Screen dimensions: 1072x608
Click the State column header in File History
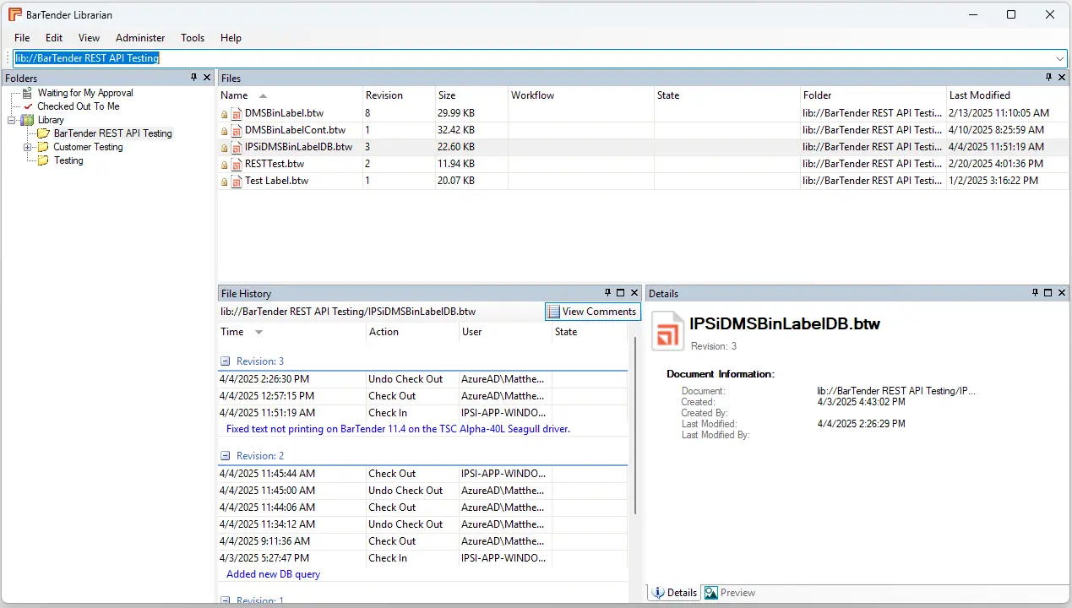click(x=590, y=332)
